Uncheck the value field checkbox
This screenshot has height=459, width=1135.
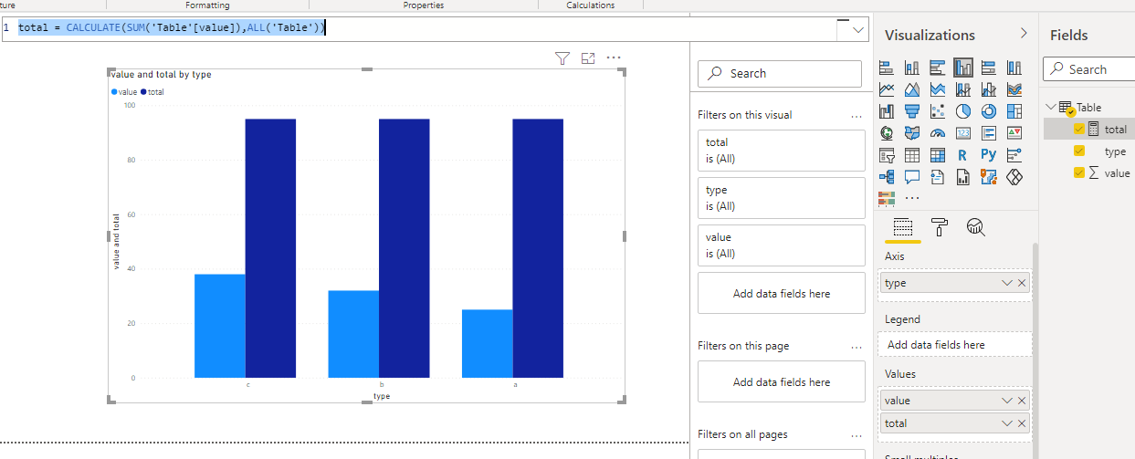click(x=1079, y=172)
